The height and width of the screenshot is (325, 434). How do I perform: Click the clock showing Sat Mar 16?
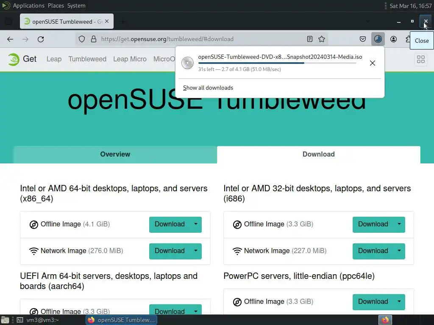pos(411,6)
